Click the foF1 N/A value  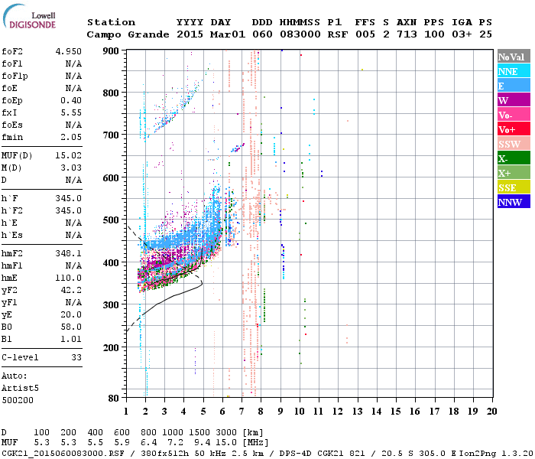[73, 63]
